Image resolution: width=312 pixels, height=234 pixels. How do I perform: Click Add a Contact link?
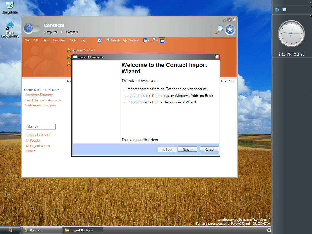(x=84, y=50)
